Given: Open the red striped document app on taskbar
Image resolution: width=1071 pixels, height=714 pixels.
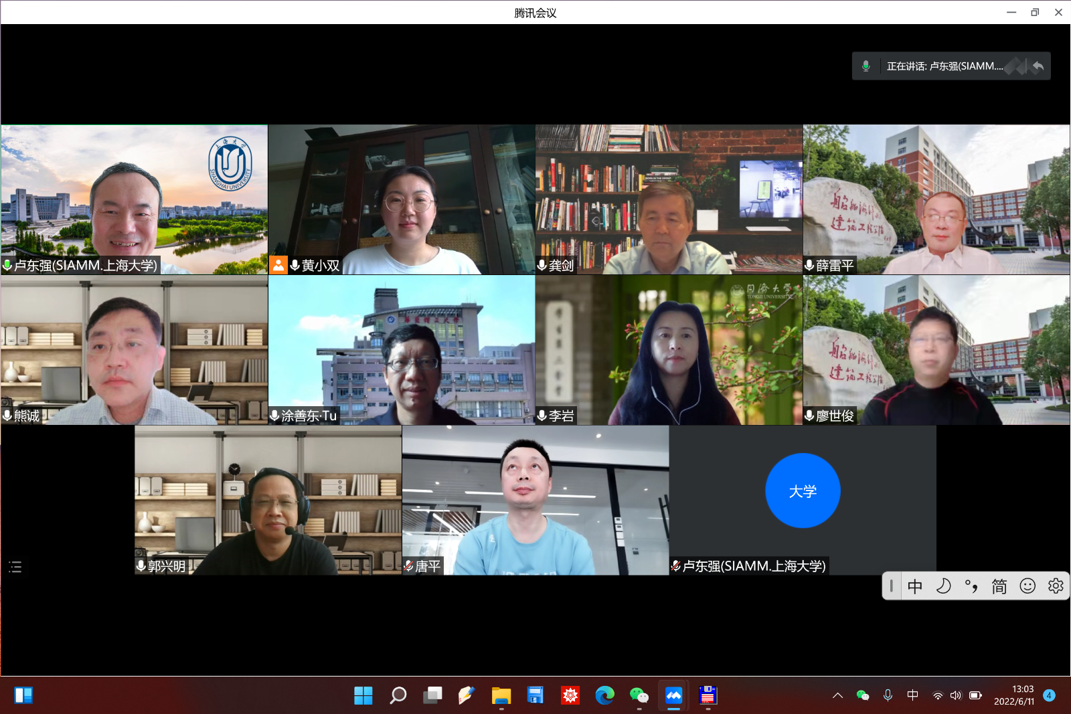Looking at the screenshot, I should pos(708,695).
